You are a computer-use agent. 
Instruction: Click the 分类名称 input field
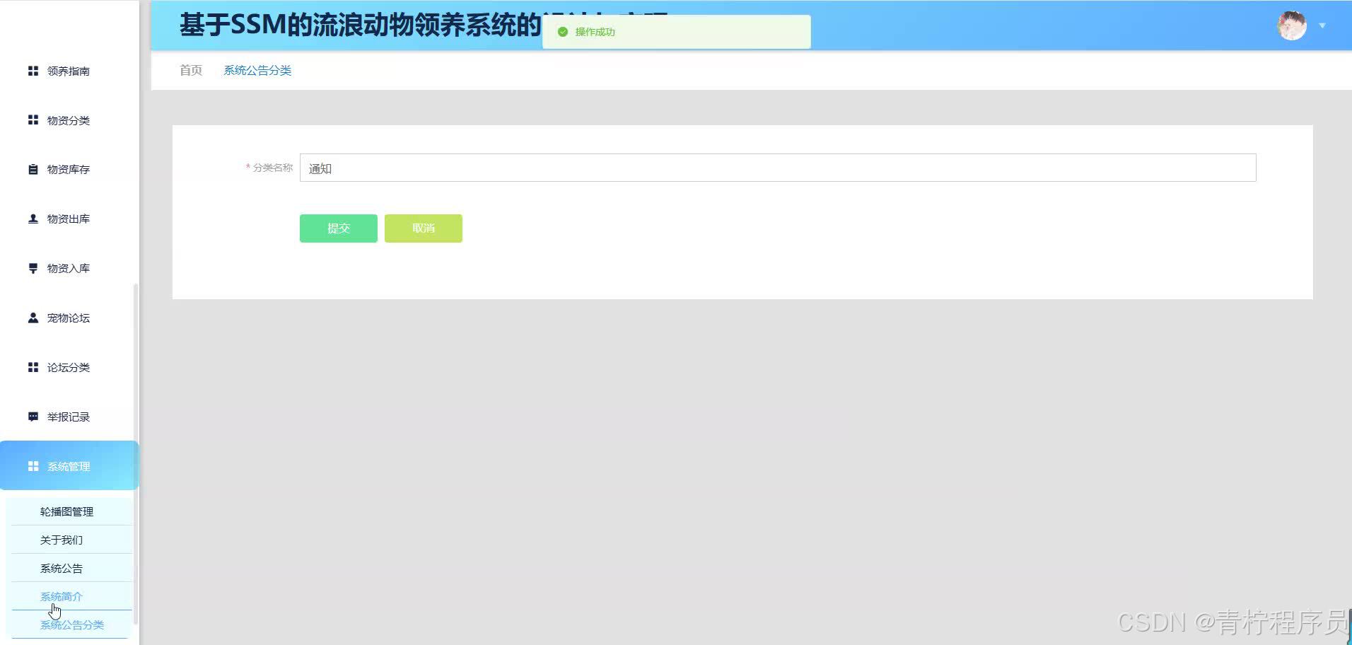pos(778,168)
